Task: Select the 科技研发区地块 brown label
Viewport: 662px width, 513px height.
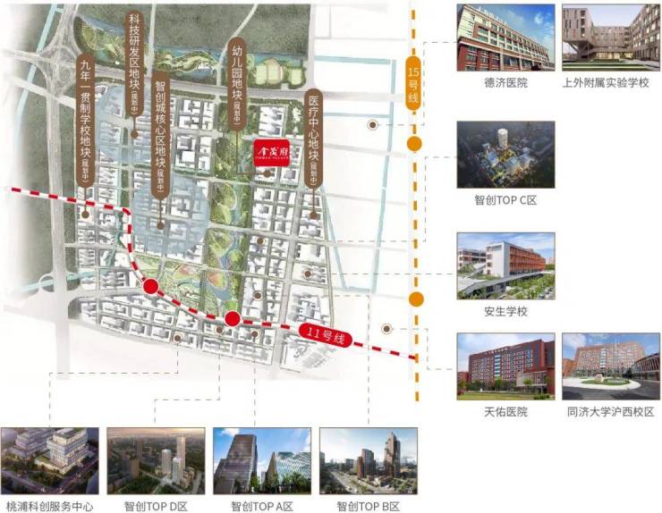Action: point(134,63)
